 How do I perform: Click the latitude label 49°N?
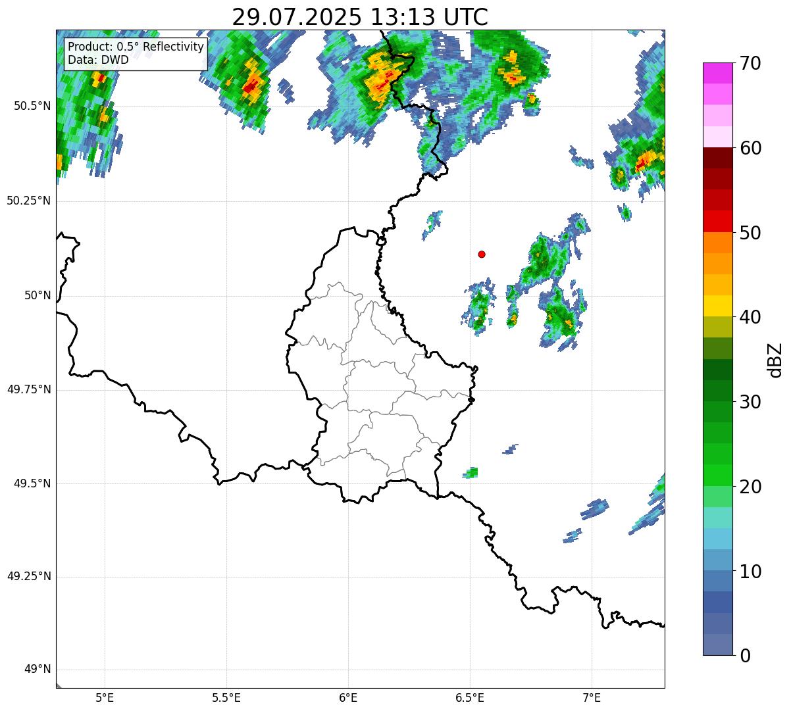[x=38, y=670]
